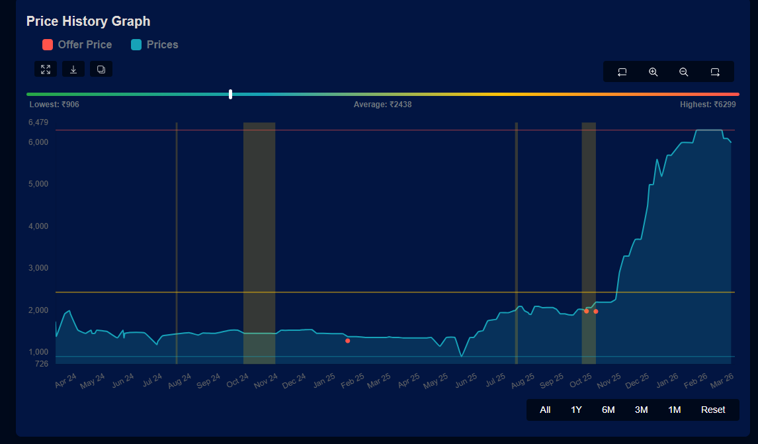This screenshot has height=444, width=758.
Task: Click the copy chart icon
Action: pyautogui.click(x=101, y=69)
